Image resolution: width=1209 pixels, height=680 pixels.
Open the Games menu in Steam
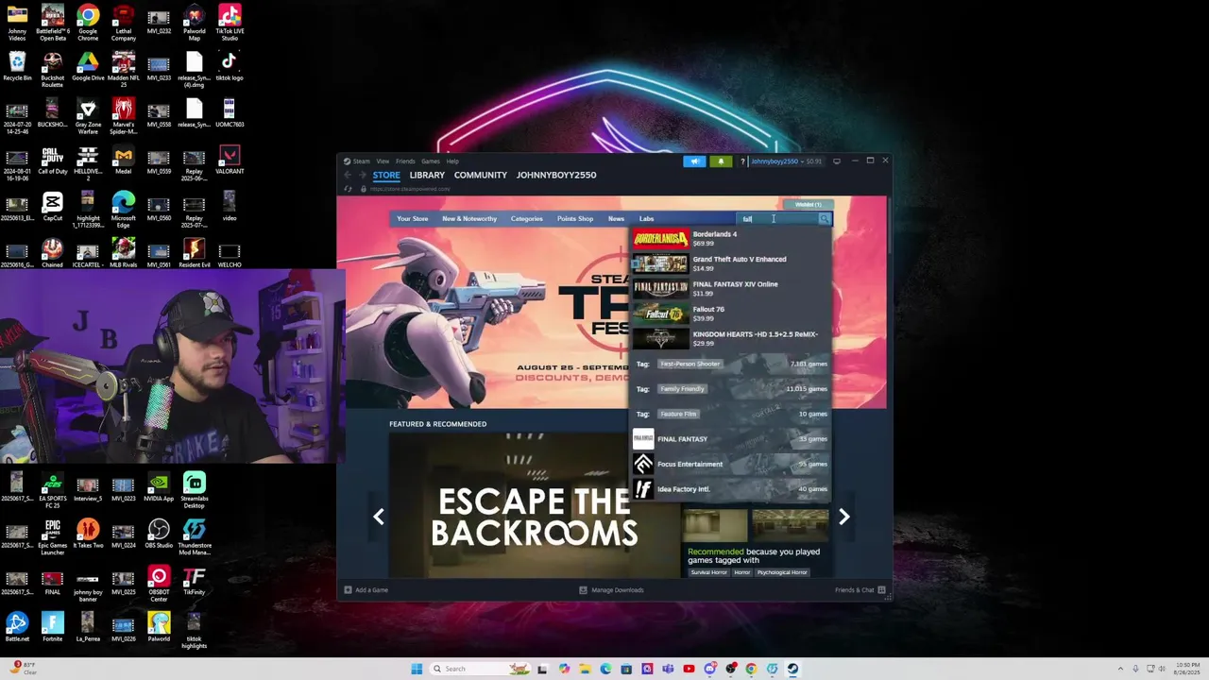(431, 161)
